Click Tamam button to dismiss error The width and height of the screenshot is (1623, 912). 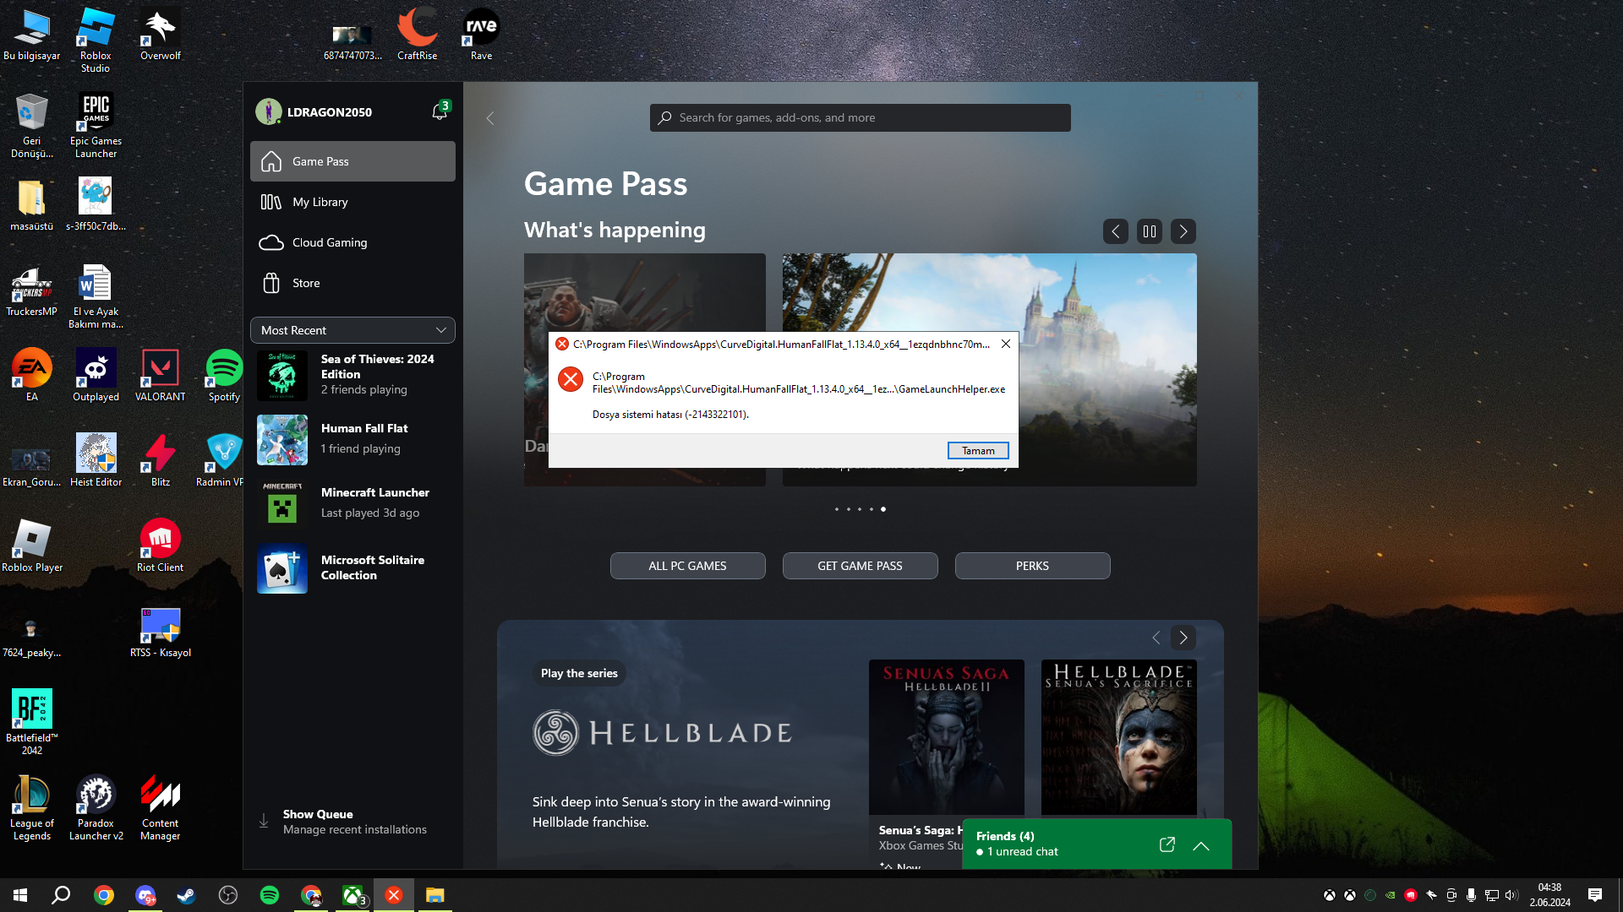pos(977,450)
